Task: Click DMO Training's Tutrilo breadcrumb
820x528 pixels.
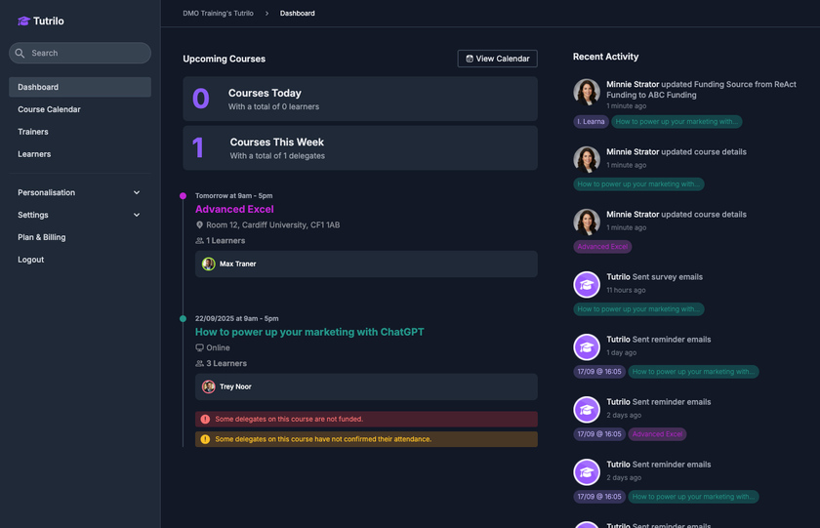Action: coord(218,14)
